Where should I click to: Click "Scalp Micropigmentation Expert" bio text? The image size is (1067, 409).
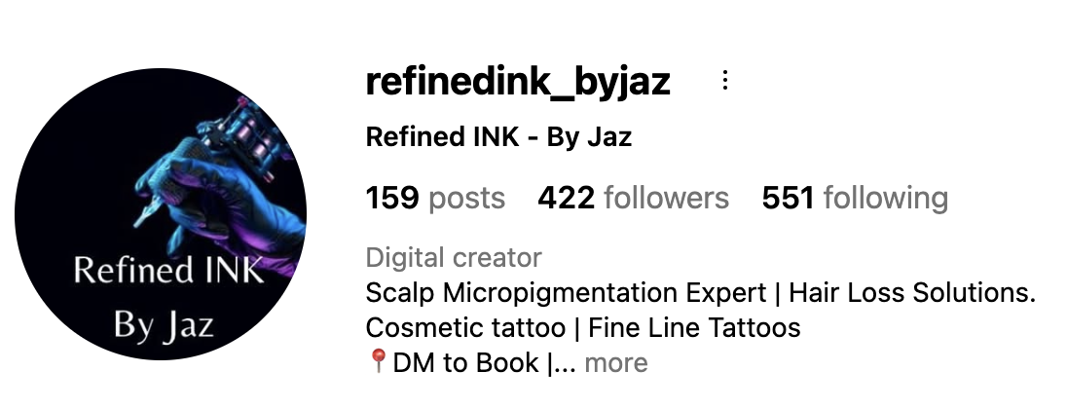(567, 293)
